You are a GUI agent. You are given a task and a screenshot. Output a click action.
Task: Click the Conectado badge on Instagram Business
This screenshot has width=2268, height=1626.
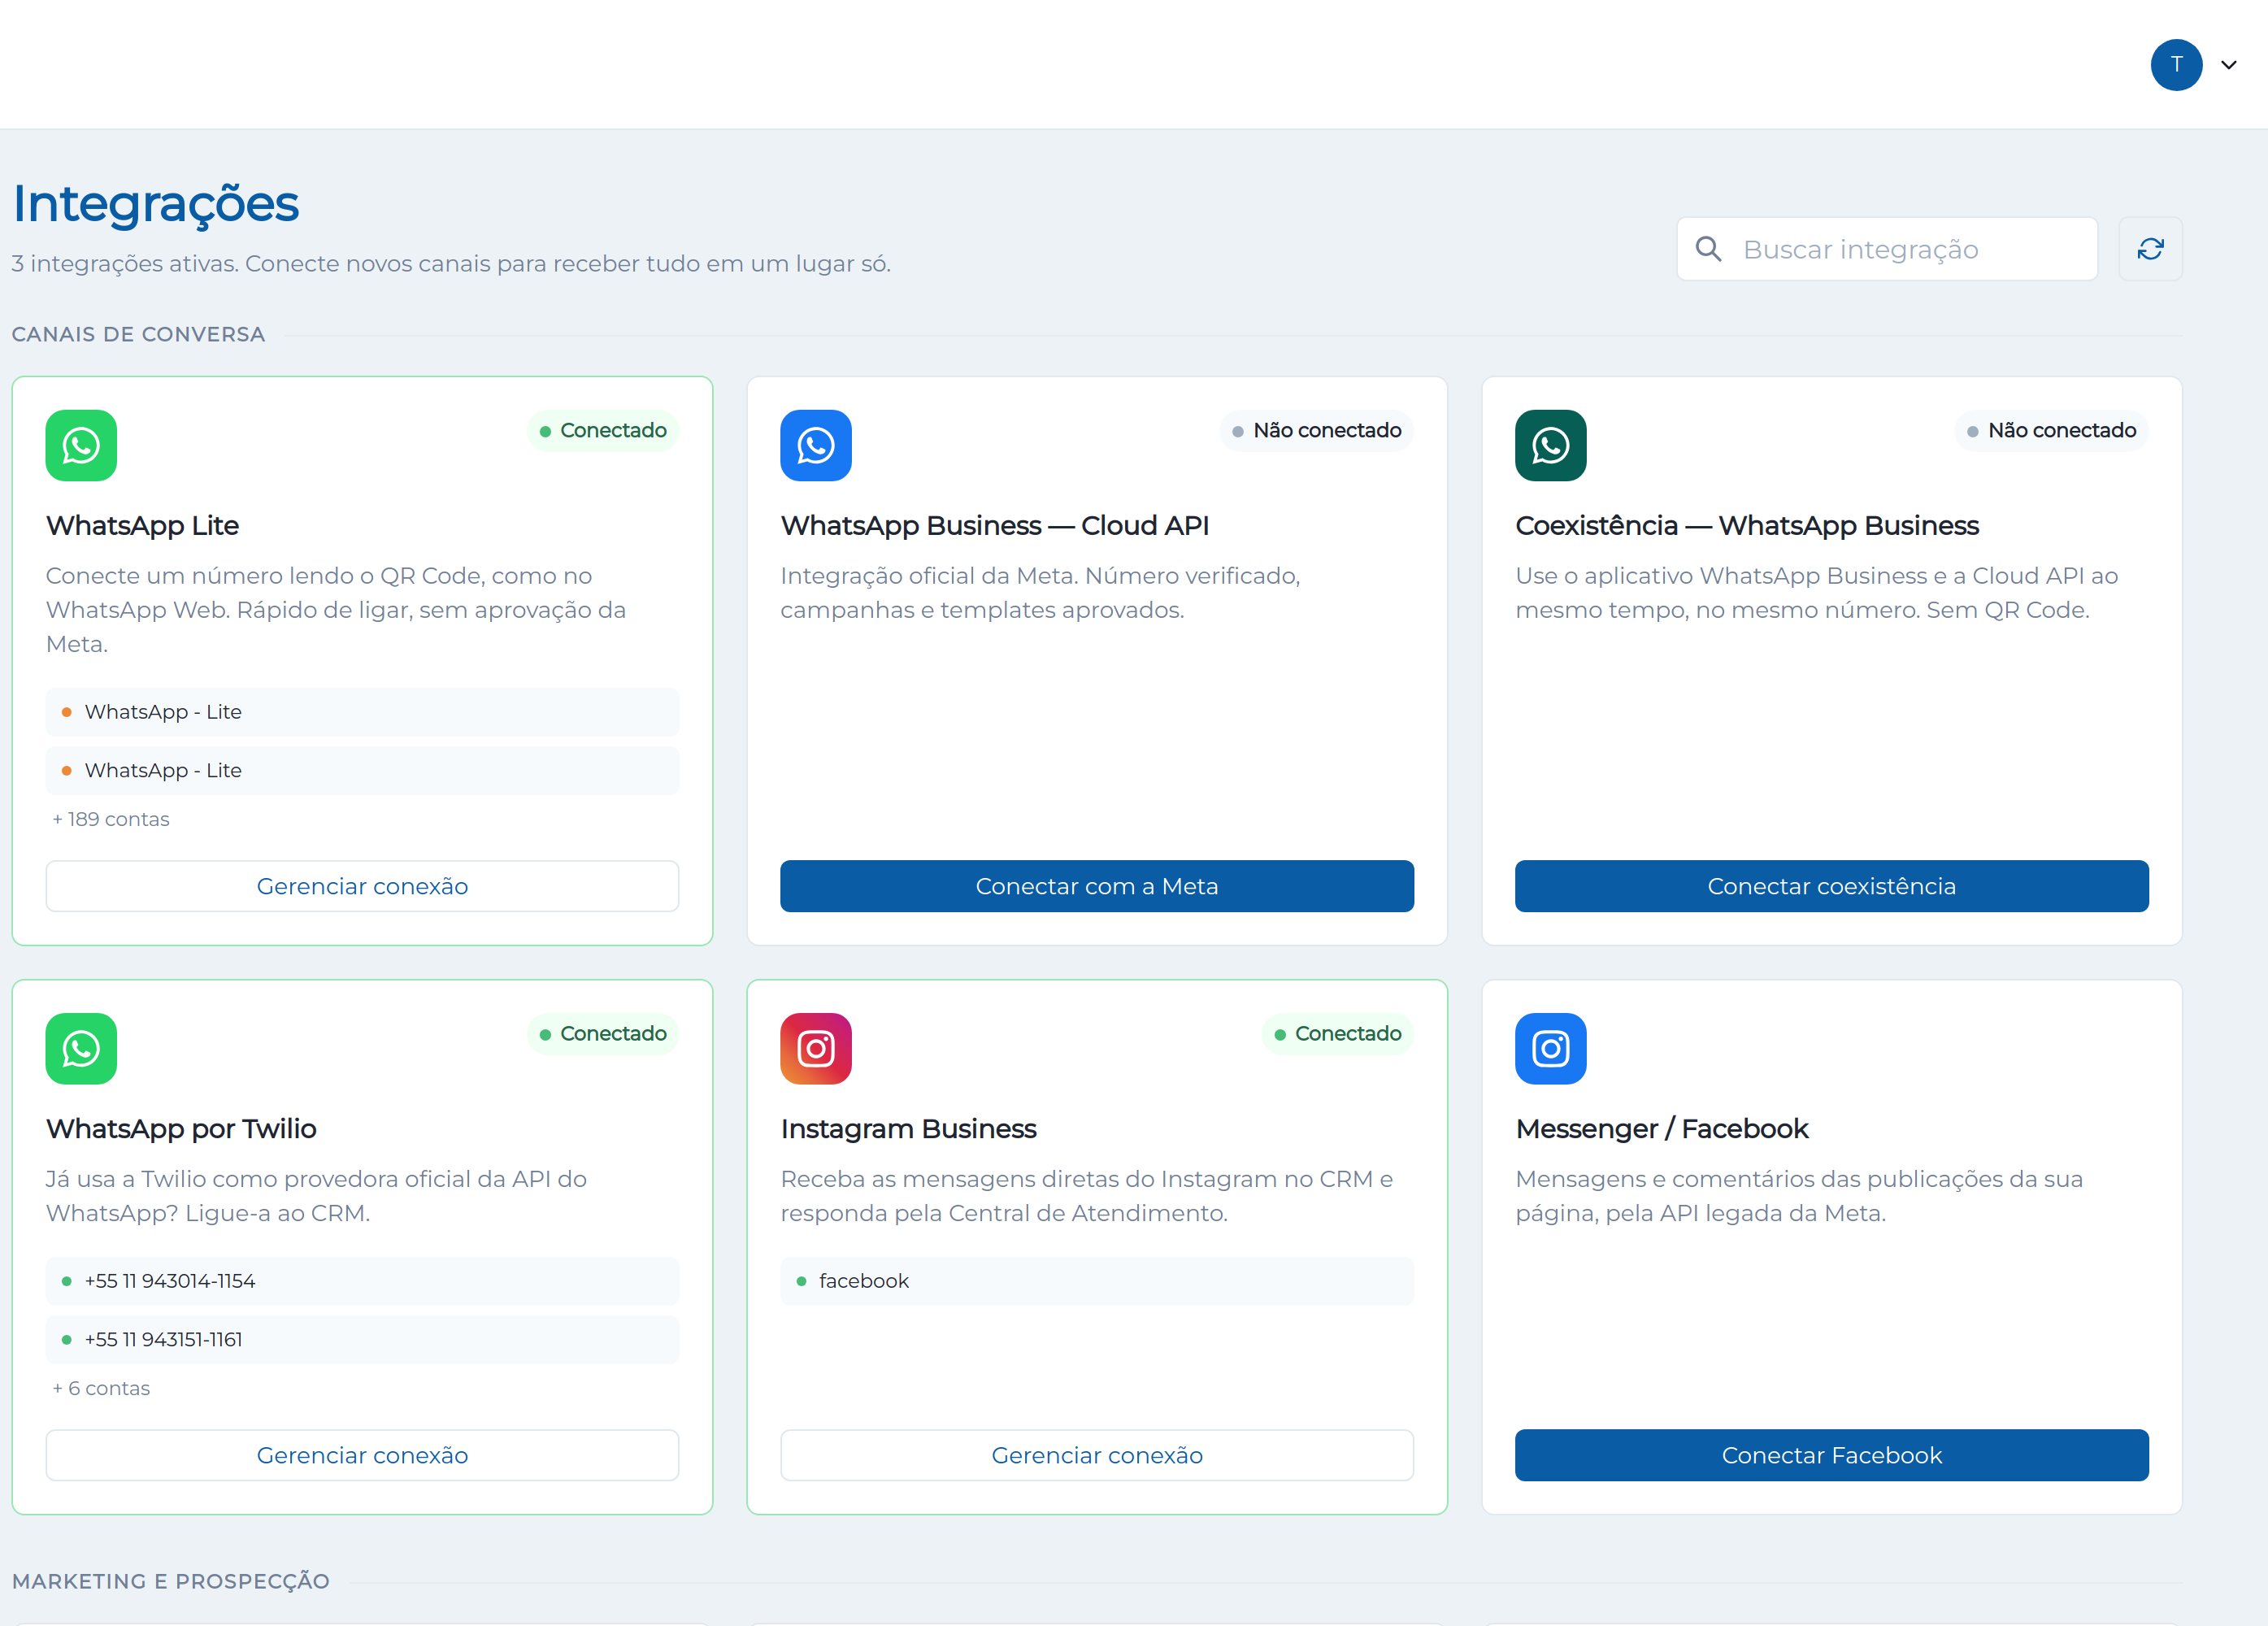click(1338, 1034)
